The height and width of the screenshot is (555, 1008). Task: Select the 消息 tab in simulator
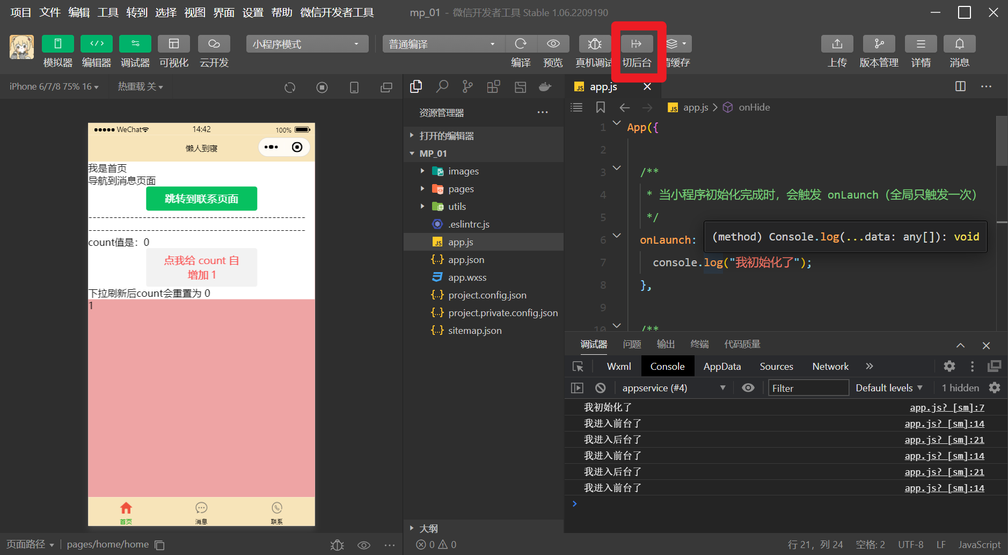[201, 513]
